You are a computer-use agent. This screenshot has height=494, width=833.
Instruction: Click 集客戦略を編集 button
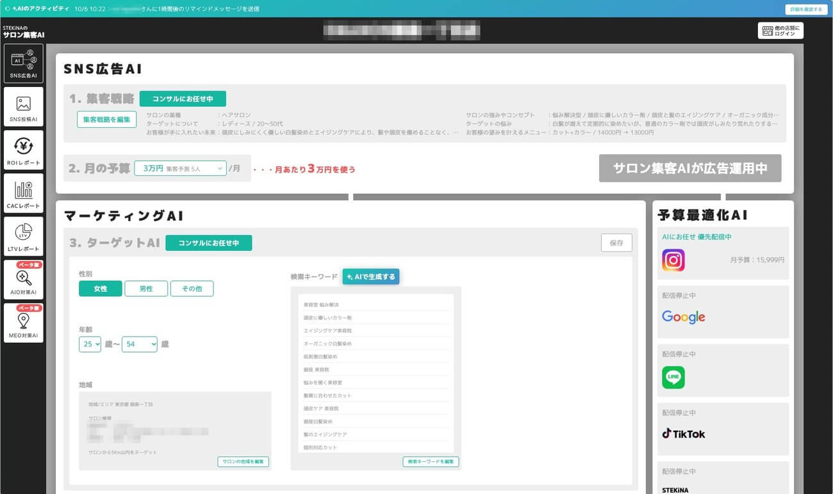(x=106, y=120)
